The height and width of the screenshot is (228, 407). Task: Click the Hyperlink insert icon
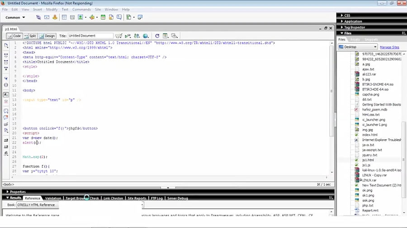(38, 18)
